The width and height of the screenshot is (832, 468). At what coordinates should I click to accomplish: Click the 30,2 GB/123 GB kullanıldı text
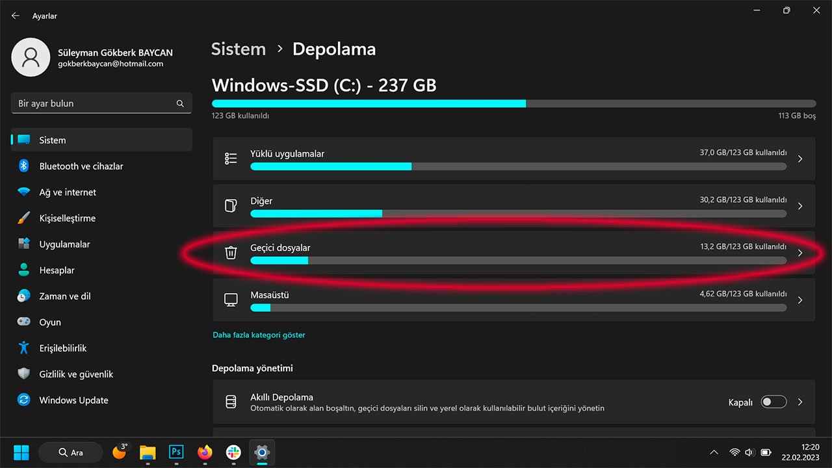pyautogui.click(x=743, y=200)
